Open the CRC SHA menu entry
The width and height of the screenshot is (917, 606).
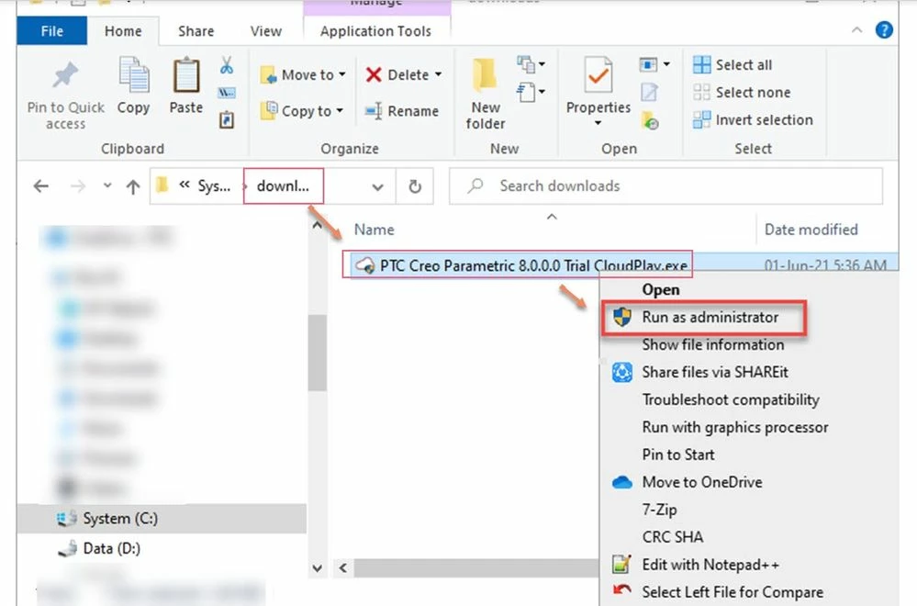point(673,537)
